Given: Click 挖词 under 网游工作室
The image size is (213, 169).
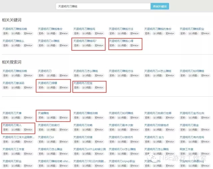Looking at the screenshot, I should pos(183,154).
